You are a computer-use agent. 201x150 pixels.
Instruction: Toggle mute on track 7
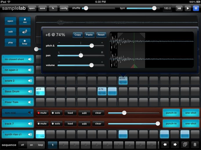pos(42,123)
